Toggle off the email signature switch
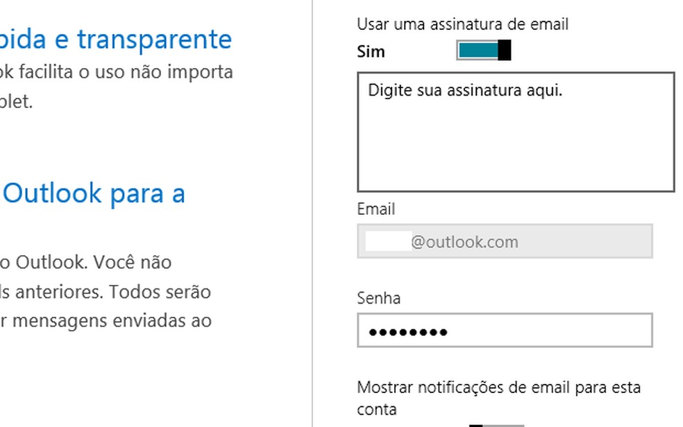The width and height of the screenshot is (683, 427). tap(483, 51)
